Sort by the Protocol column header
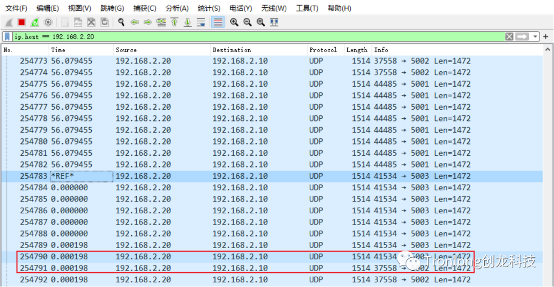This screenshot has width=554, height=287. coord(325,50)
